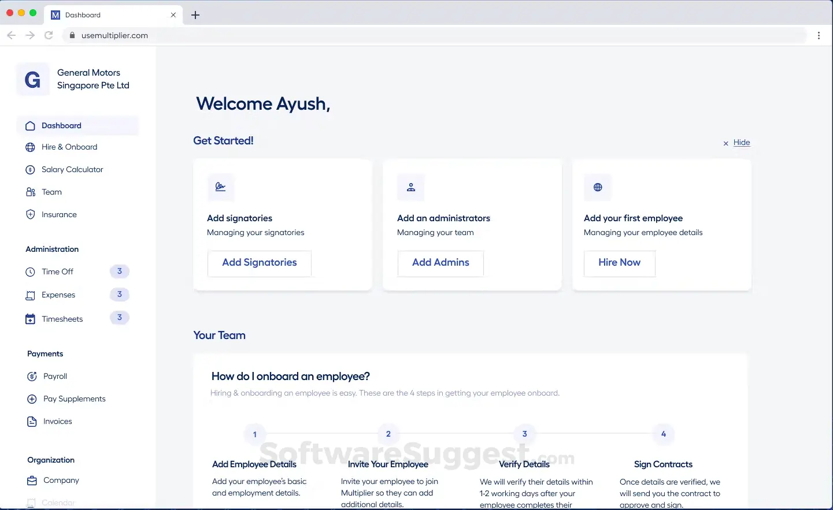Viewport: 833px width, 510px height.
Task: Click the 'Add Employee Details' step title
Action: pyautogui.click(x=254, y=464)
